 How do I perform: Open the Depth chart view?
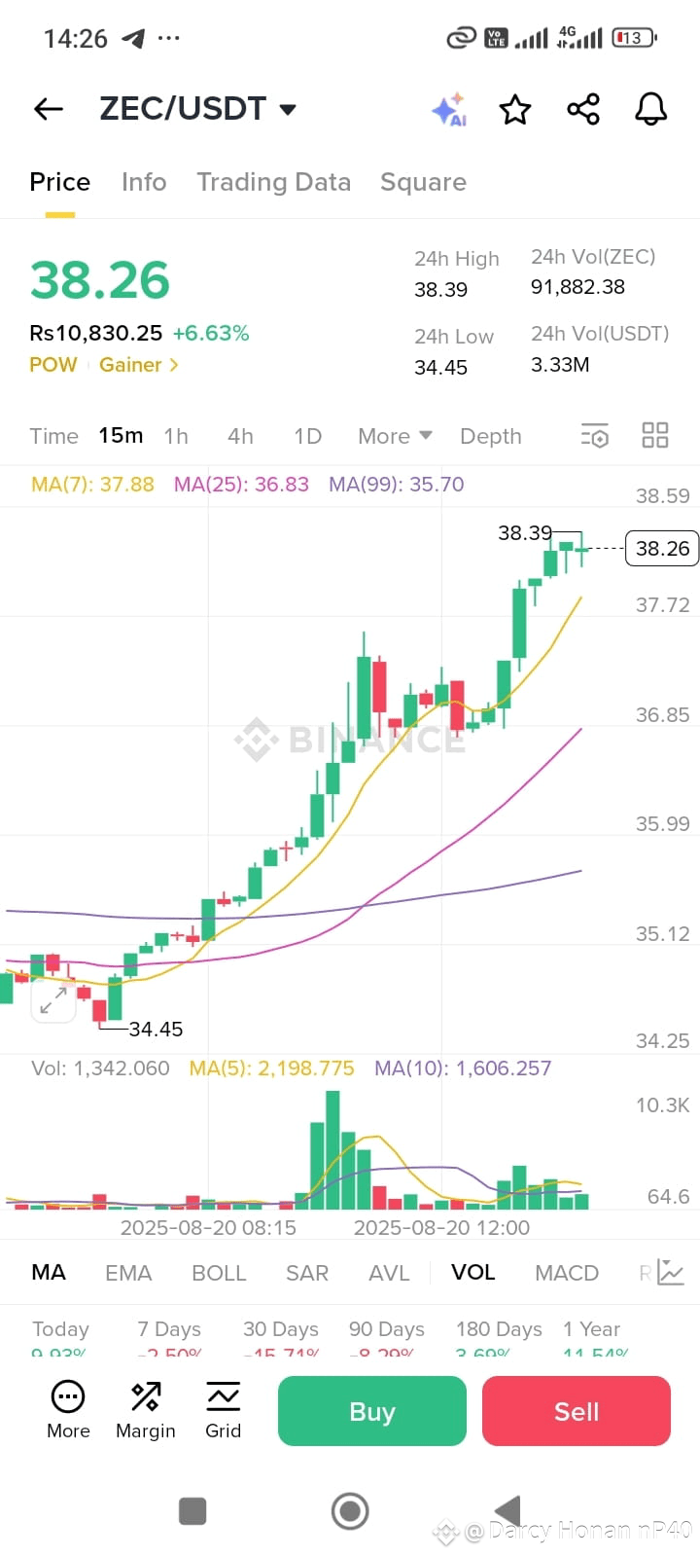491,436
